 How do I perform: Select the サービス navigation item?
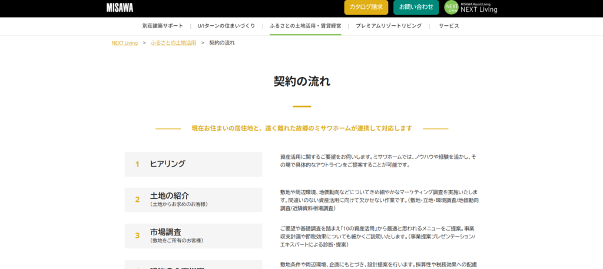tap(448, 26)
